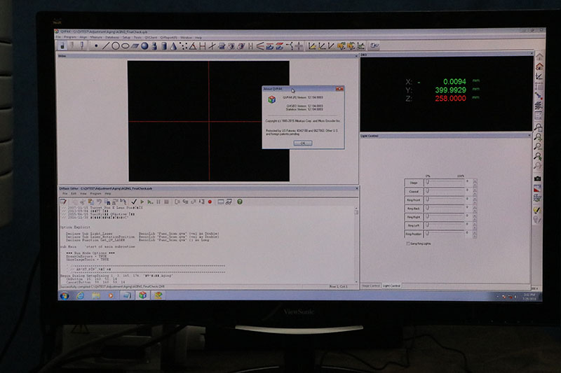Open the Windows Start menu

65,295
